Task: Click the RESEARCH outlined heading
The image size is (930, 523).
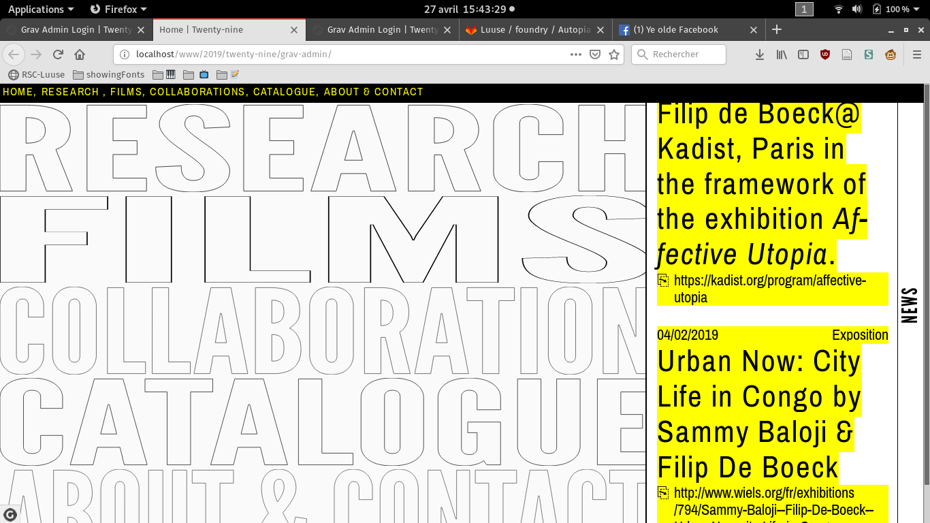Action: (320, 146)
